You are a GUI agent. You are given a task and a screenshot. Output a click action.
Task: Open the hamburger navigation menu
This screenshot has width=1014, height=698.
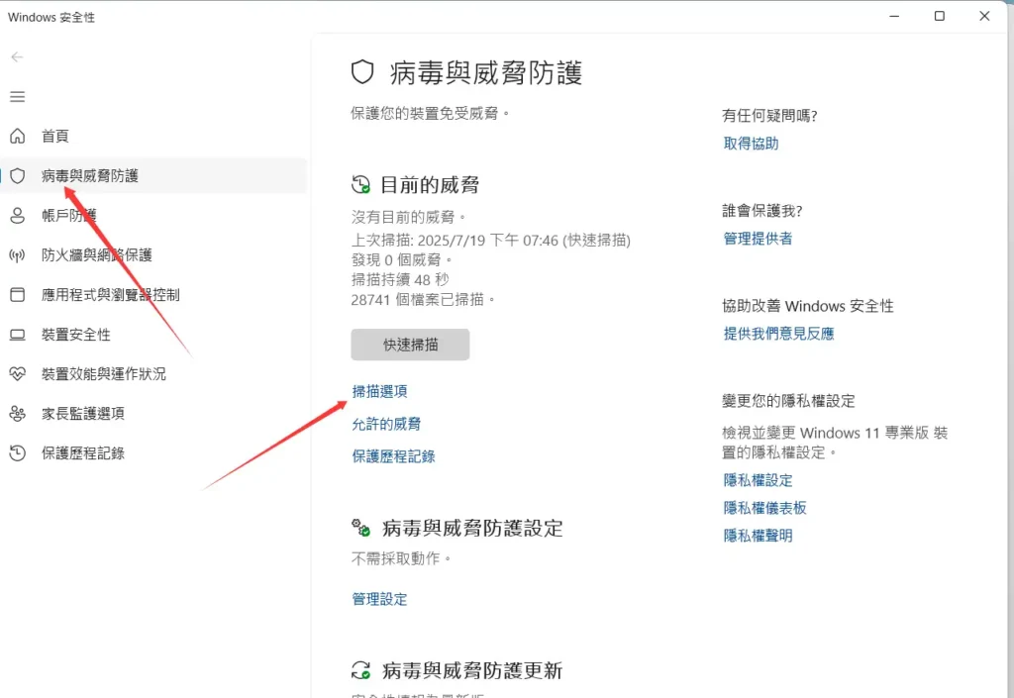click(x=18, y=97)
